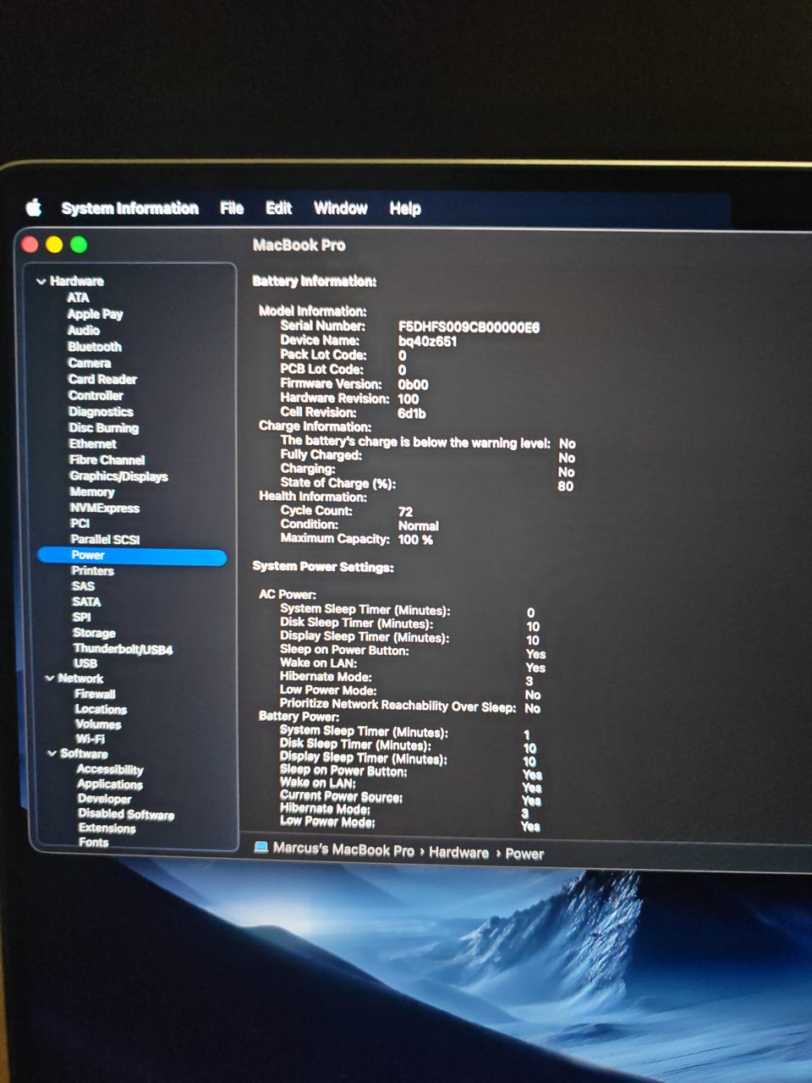Click the Maximum Capacity value 100 %

pos(415,540)
